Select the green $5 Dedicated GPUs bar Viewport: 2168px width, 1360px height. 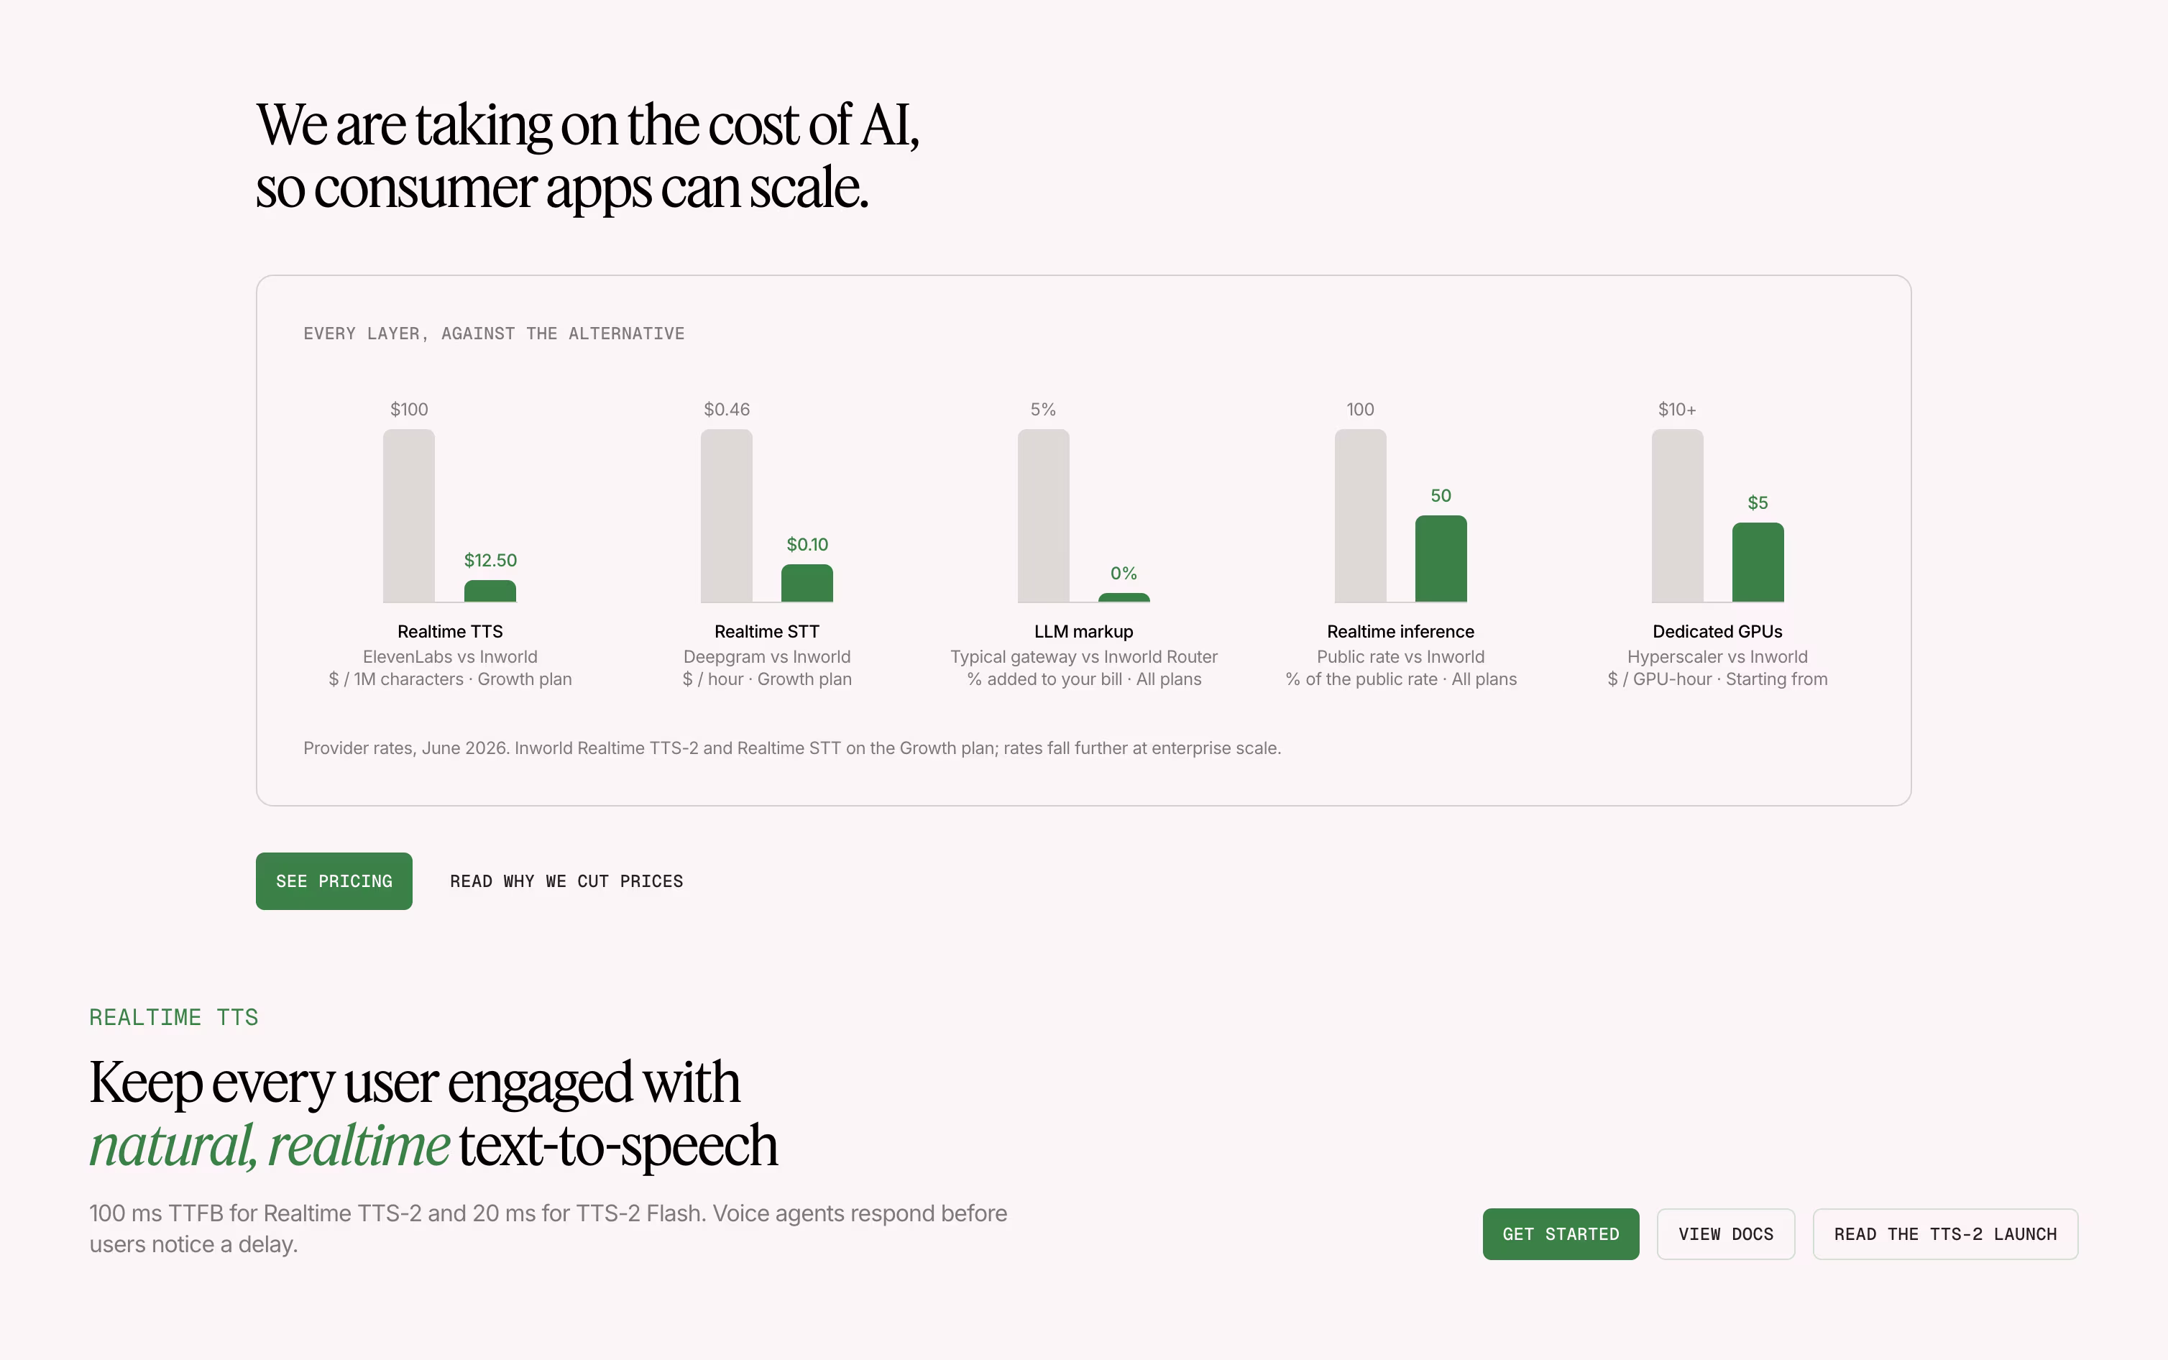pyautogui.click(x=1758, y=562)
